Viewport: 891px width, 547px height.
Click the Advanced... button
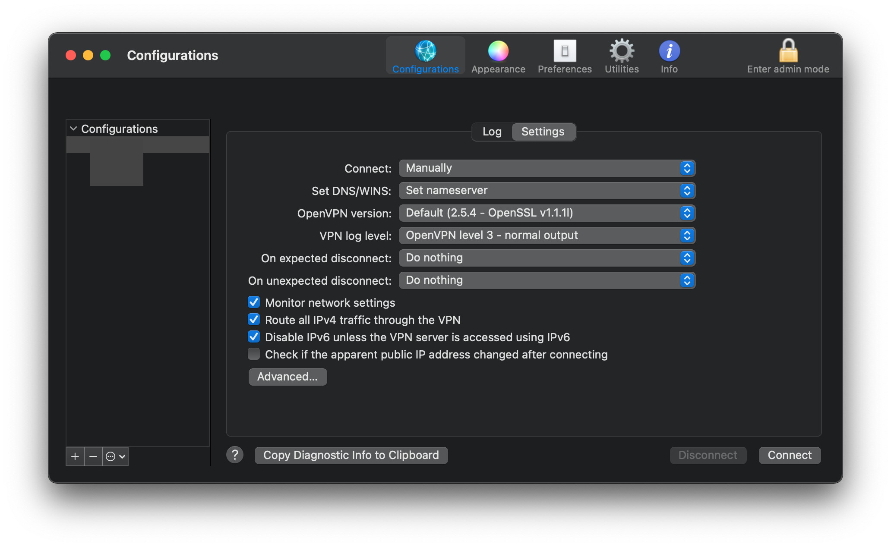point(288,377)
